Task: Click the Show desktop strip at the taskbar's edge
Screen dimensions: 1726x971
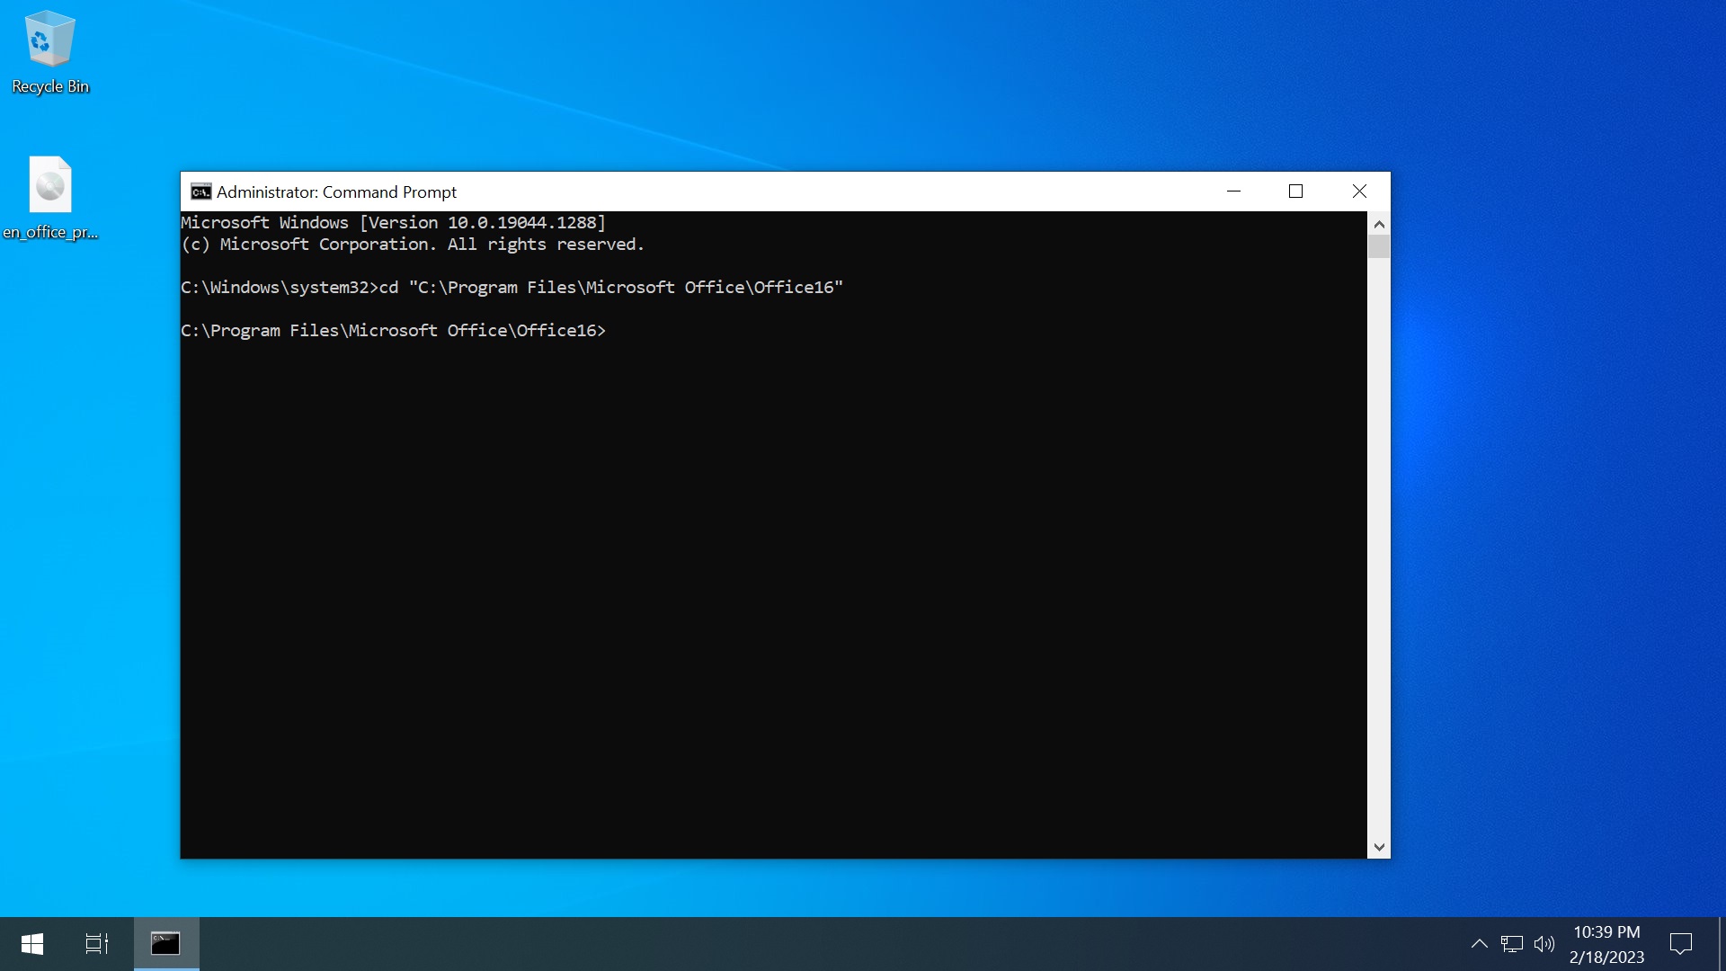Action: coord(1722,944)
